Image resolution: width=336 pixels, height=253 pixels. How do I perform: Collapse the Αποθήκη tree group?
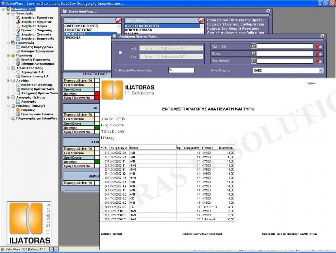click(8, 81)
